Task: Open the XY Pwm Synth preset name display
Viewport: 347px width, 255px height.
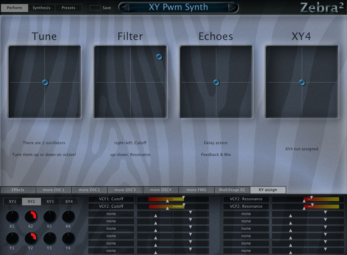Action: pos(179,7)
